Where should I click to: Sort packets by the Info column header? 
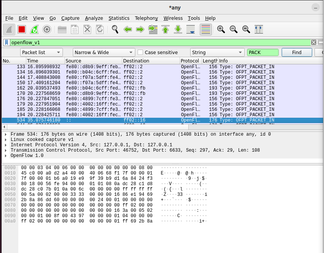[271, 61]
